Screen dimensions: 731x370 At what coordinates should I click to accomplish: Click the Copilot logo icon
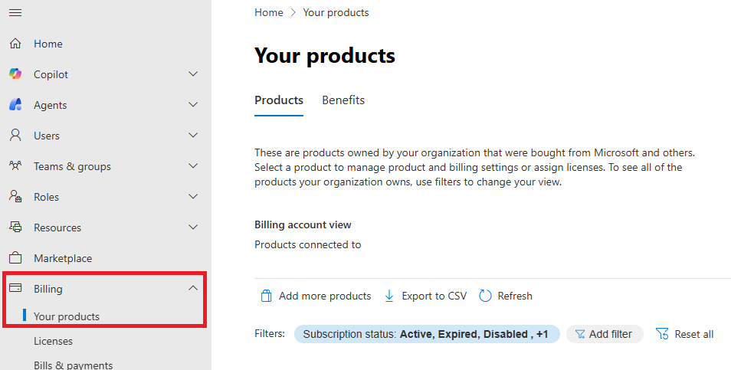15,74
